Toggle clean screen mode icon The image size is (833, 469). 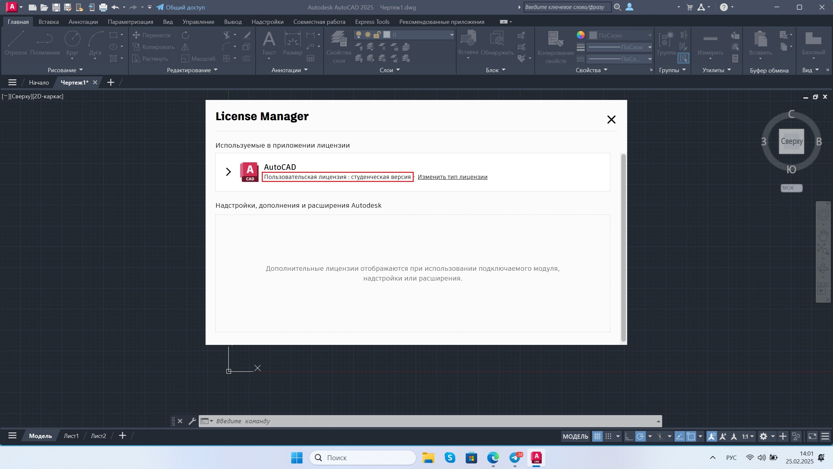coord(812,436)
